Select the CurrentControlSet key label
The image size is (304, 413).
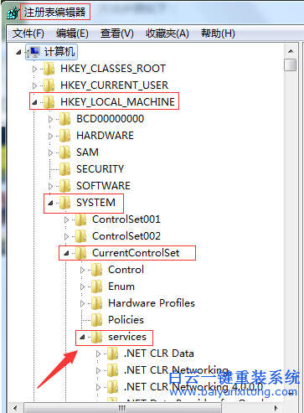click(x=136, y=253)
